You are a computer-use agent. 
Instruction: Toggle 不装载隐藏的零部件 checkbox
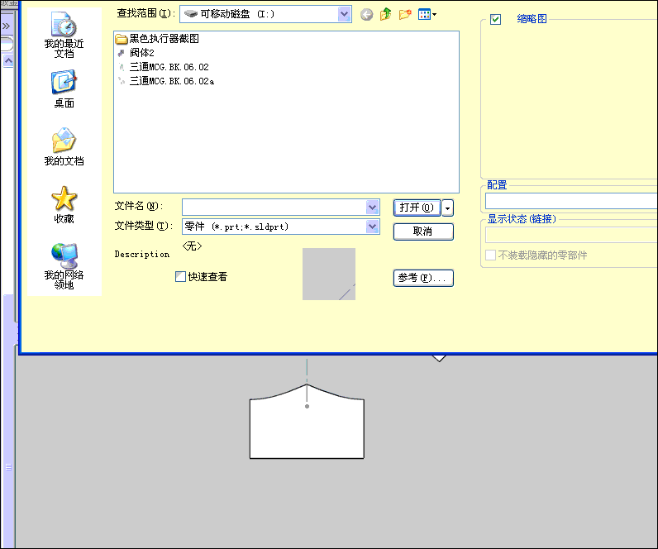[x=490, y=255]
